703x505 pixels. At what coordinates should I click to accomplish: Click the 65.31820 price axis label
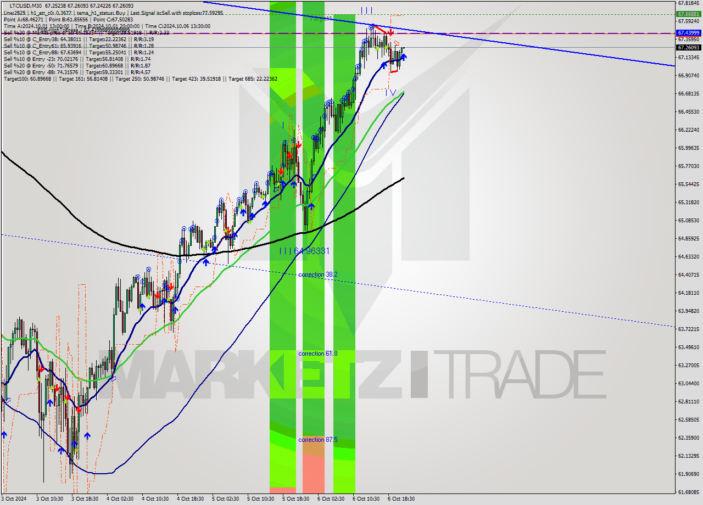pyautogui.click(x=688, y=202)
